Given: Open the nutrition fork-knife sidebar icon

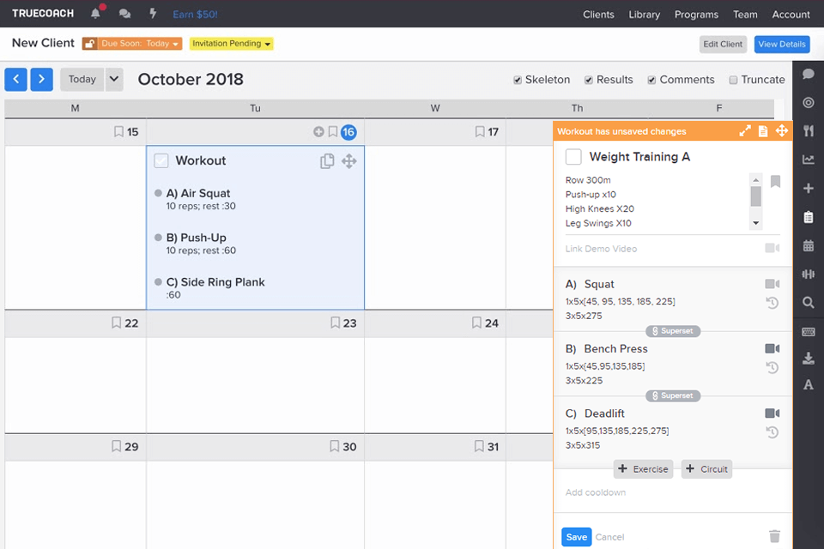Looking at the screenshot, I should point(809,130).
